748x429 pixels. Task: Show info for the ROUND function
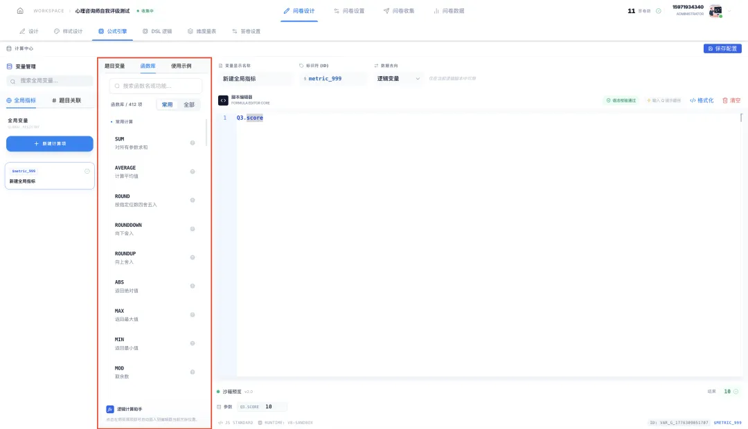193,200
